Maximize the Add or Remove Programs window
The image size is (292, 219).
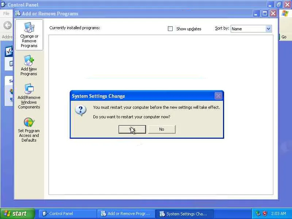pyautogui.click(x=265, y=14)
